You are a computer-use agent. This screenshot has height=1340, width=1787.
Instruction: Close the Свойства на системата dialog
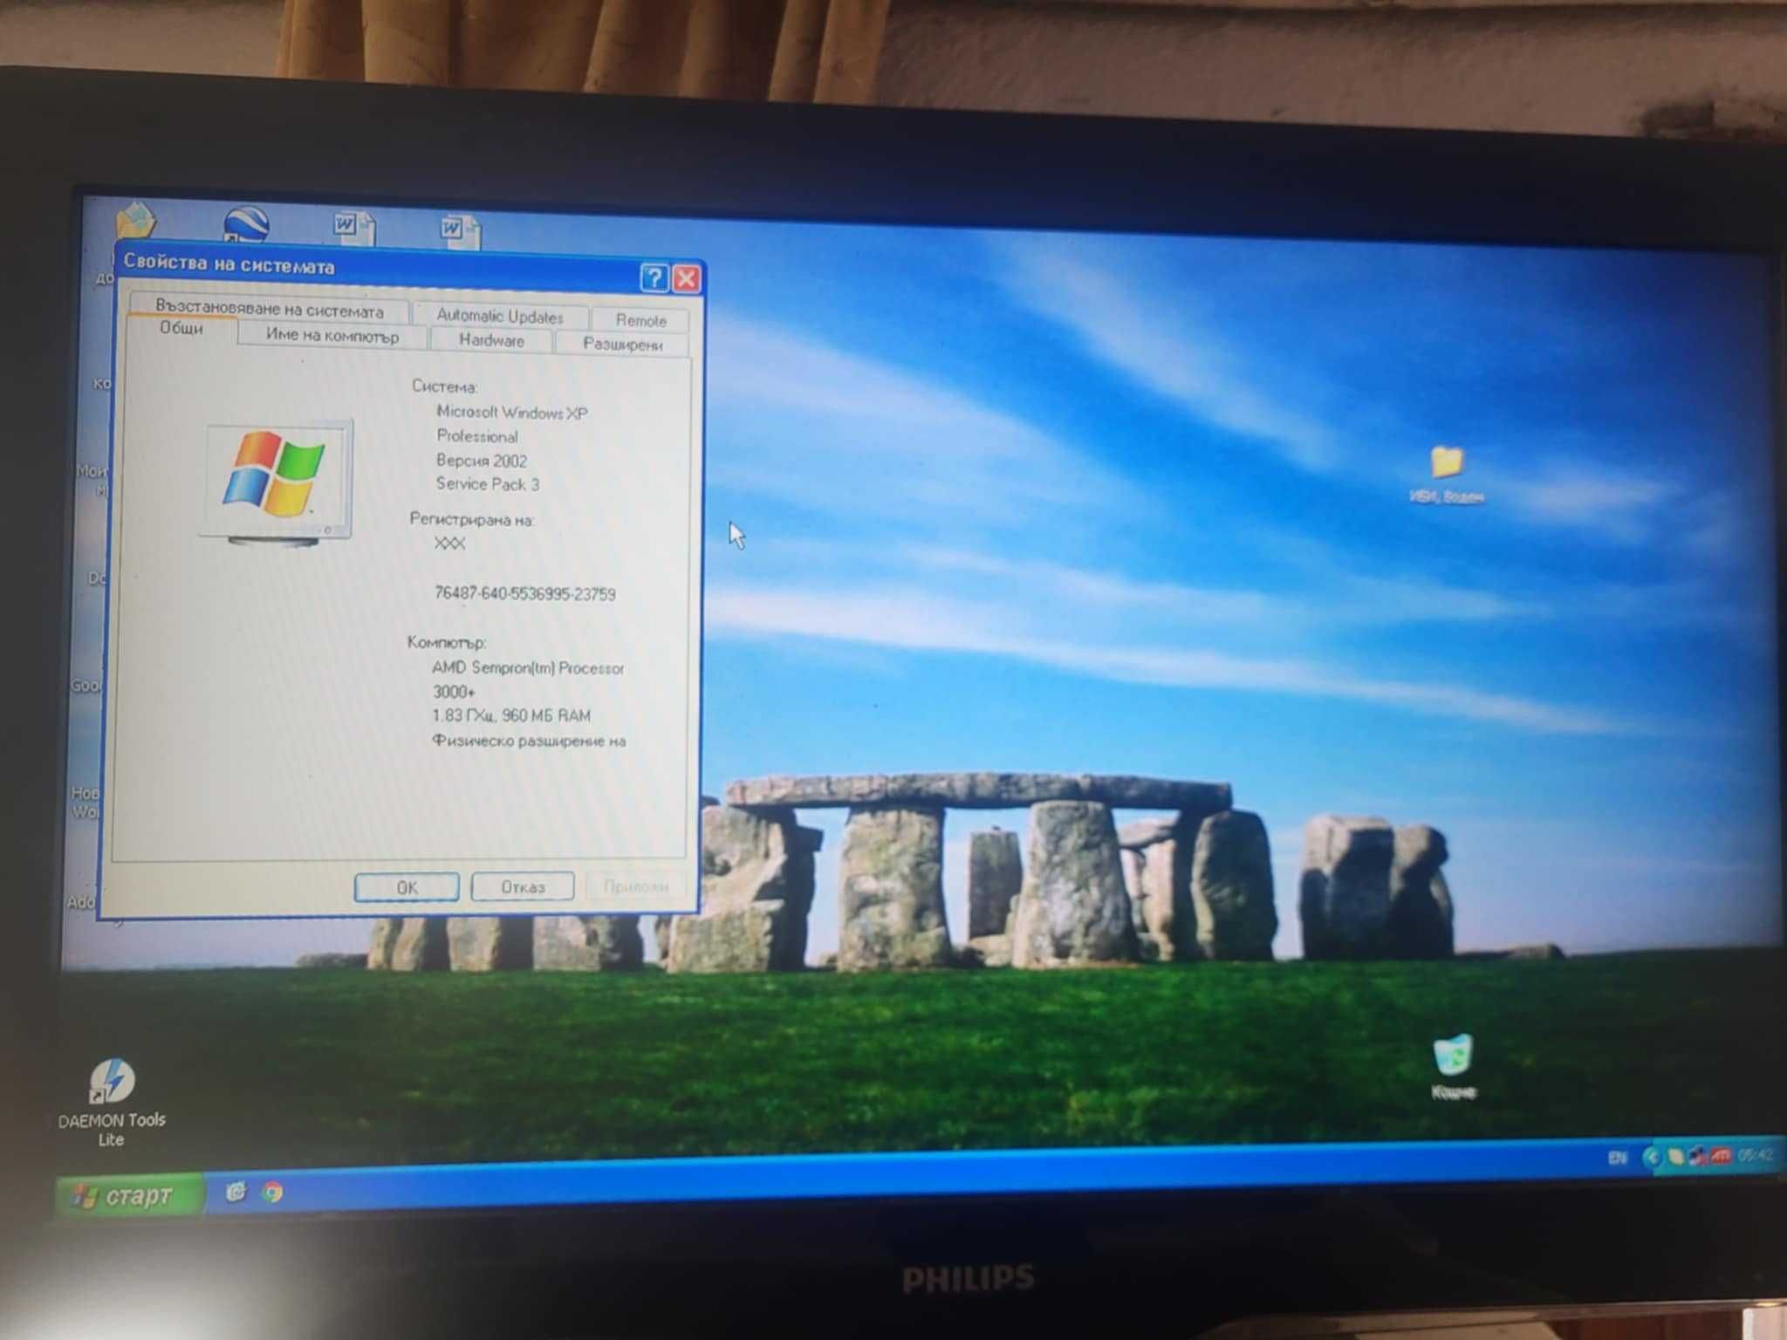click(x=687, y=278)
